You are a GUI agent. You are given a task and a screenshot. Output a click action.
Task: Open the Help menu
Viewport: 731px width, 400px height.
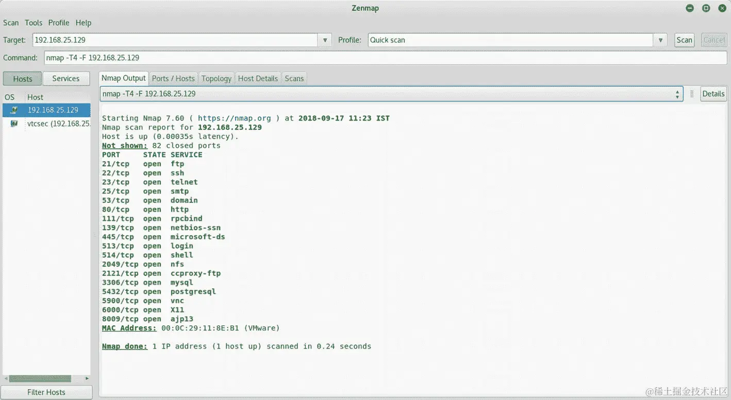[x=84, y=23]
